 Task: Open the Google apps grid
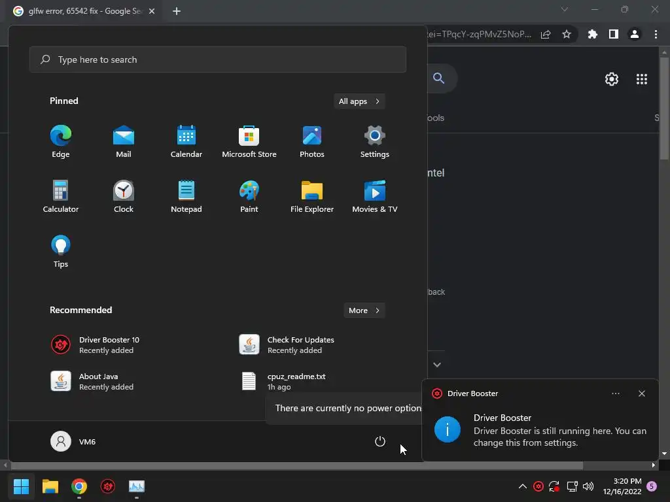pyautogui.click(x=642, y=79)
